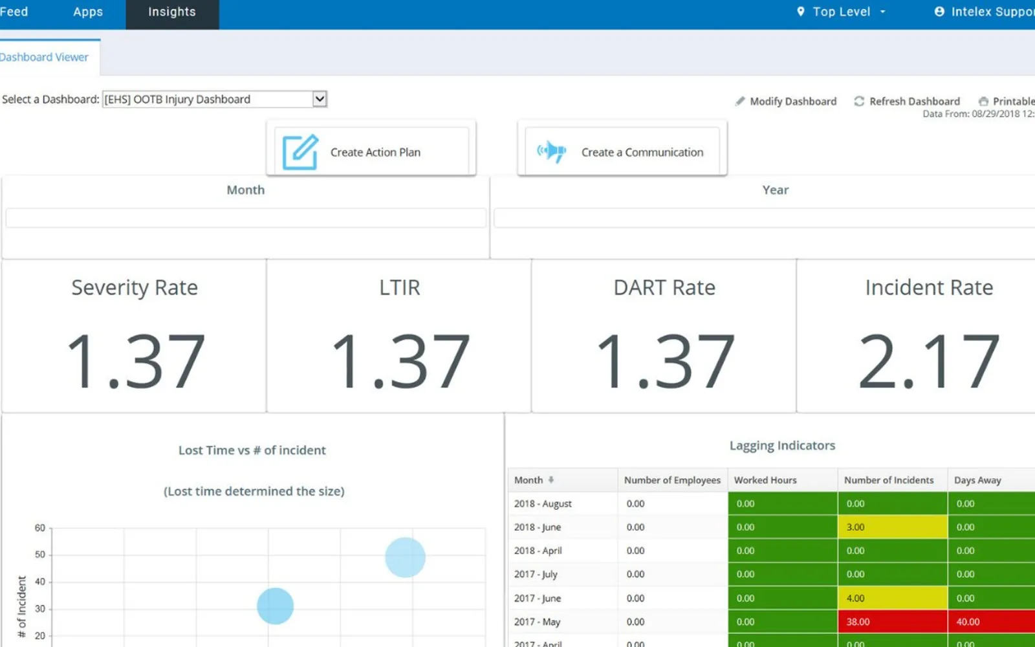Click the red 40.00 Days Away cell for 2017 - May

(992, 622)
